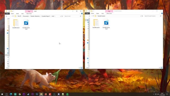Expand ribbon chevron in mod window
Screen dimensions: 170x96
80,14
